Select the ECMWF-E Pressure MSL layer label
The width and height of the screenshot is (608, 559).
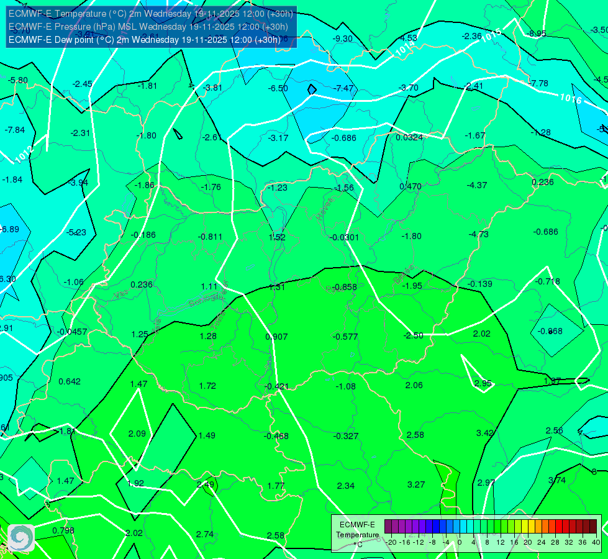[x=148, y=27]
